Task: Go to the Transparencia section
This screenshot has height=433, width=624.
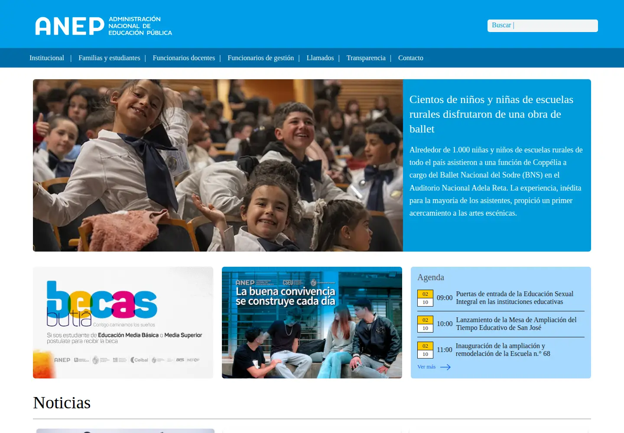Action: coord(366,58)
